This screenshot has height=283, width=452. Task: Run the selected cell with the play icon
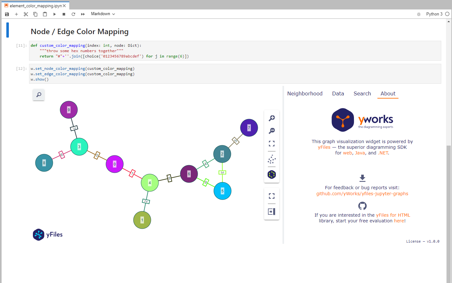54,14
